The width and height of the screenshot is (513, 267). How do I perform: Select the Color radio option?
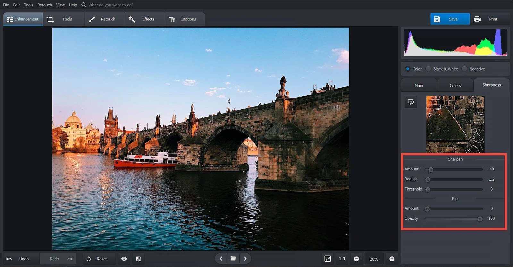pos(408,69)
